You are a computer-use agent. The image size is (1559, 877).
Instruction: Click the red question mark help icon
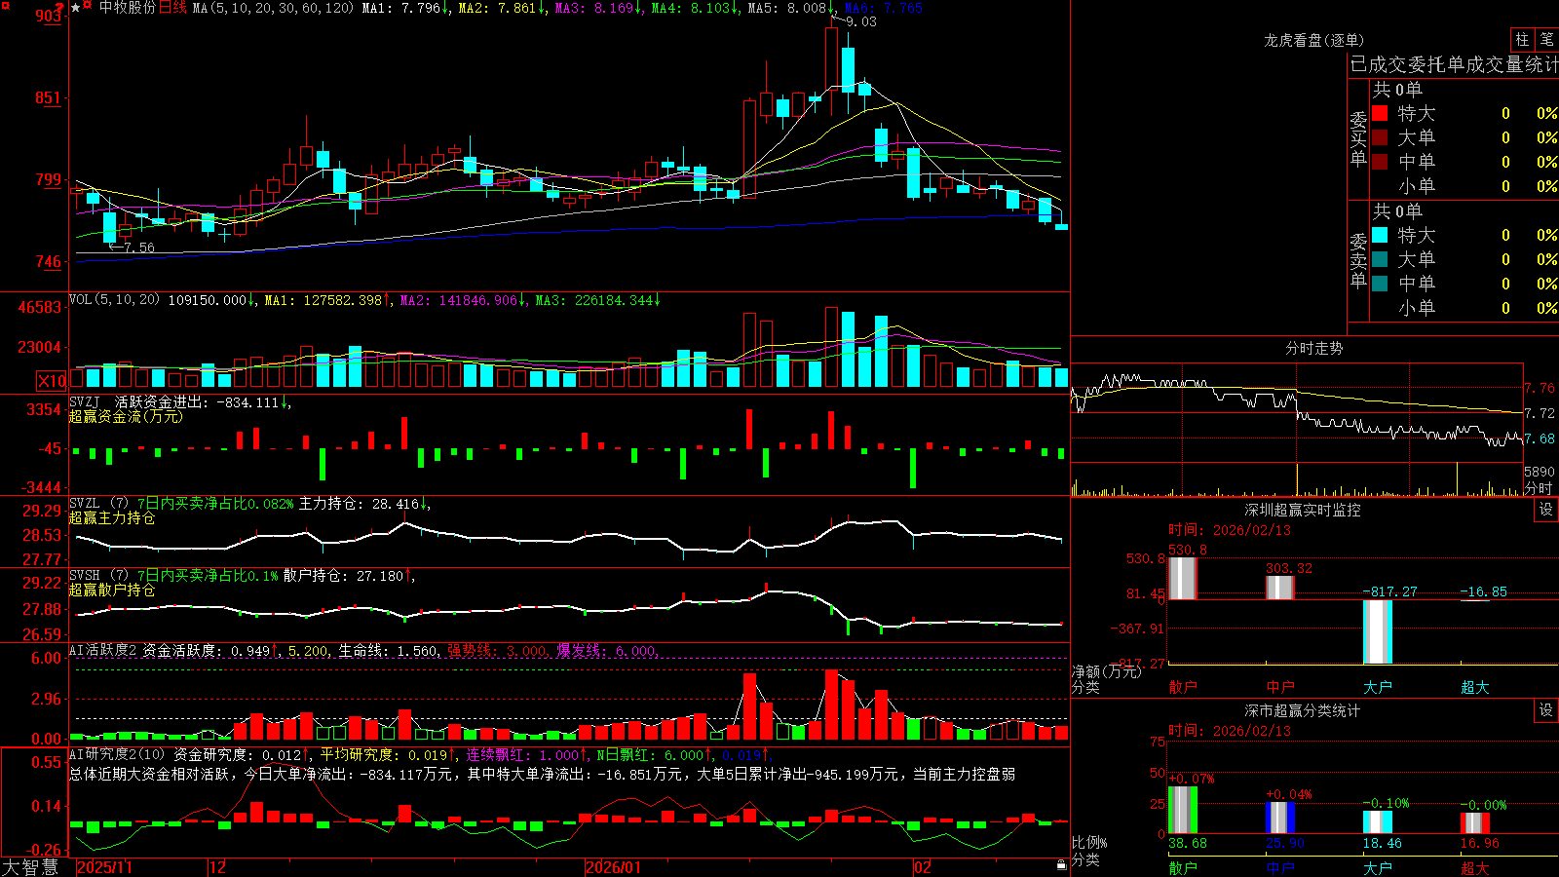(60, 7)
